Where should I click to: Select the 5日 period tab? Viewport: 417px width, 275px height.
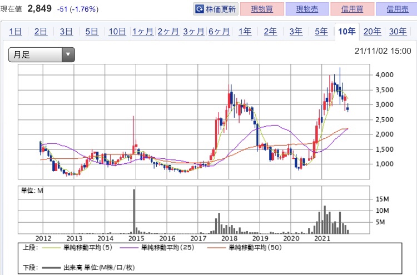(x=92, y=32)
